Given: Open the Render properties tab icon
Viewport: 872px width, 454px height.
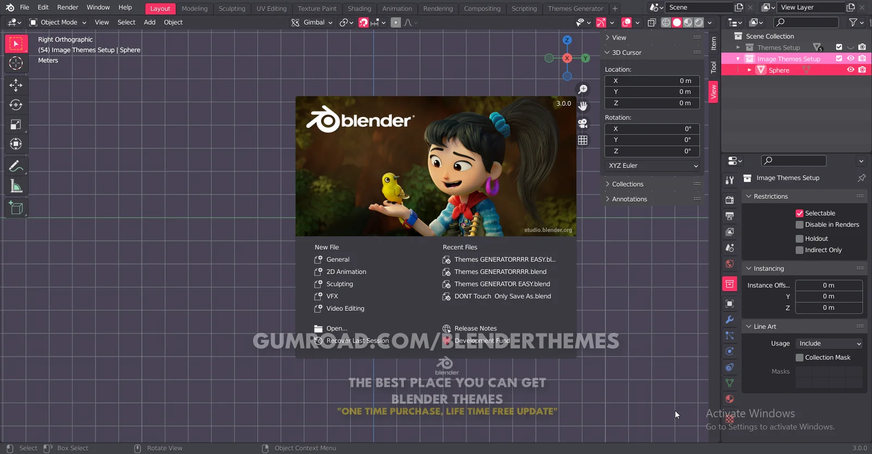Looking at the screenshot, I should pyautogui.click(x=730, y=200).
